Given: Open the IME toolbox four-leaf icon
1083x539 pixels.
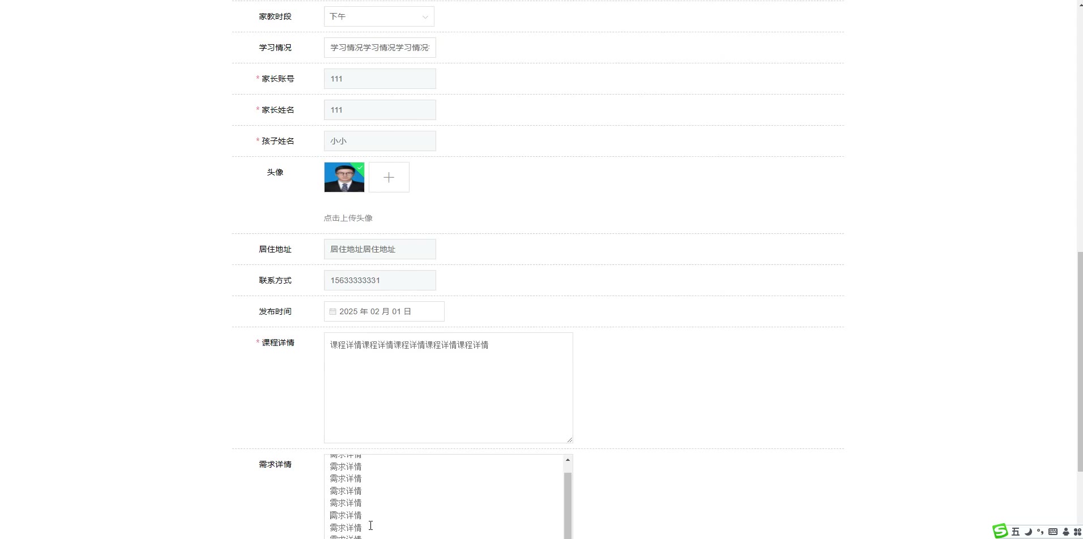Looking at the screenshot, I should (1077, 532).
